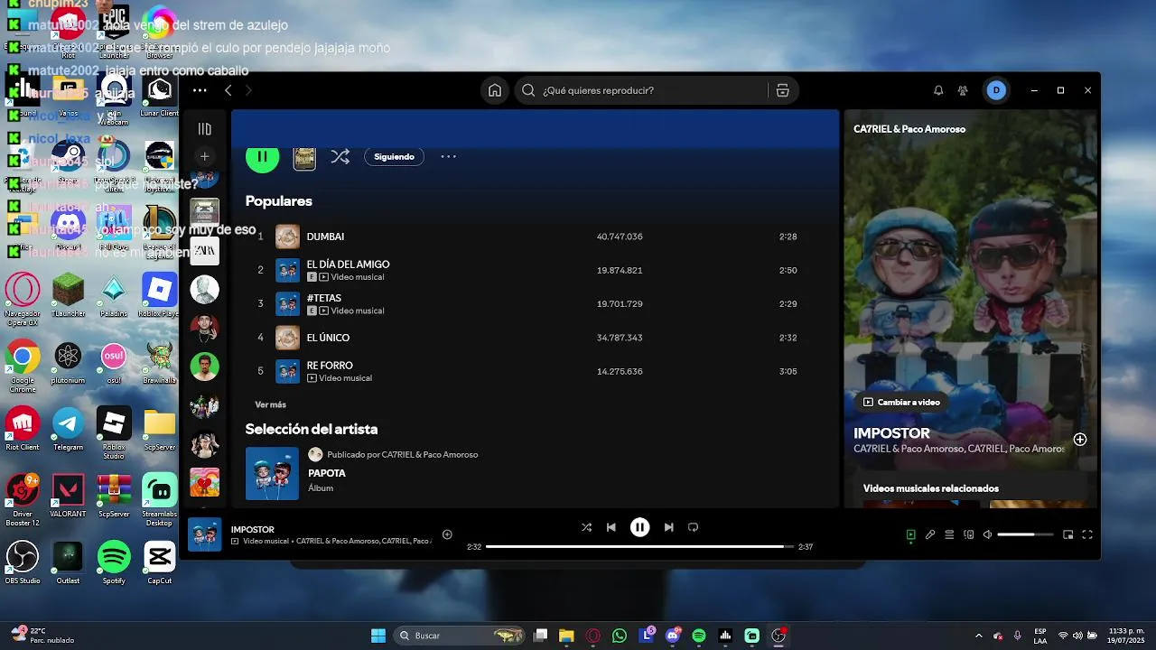Open the three-dot Spotify app menu
This screenshot has width=1156, height=650.
tap(200, 90)
